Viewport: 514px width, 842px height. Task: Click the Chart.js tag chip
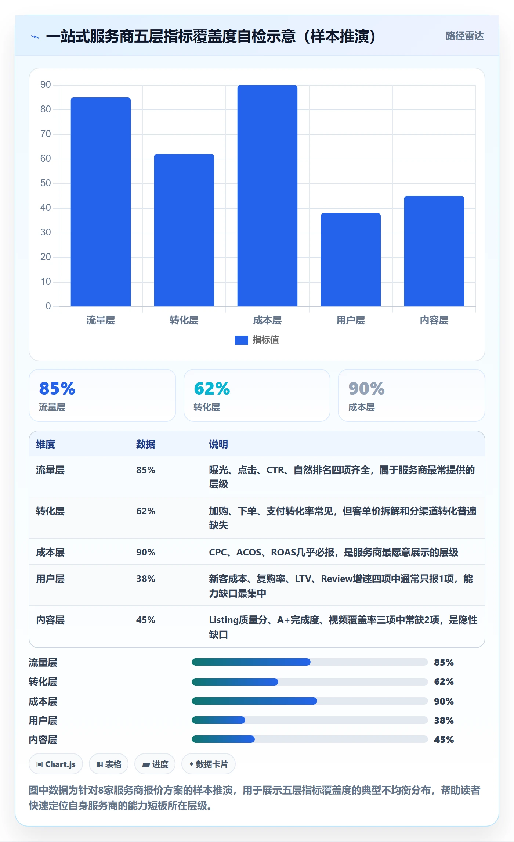pyautogui.click(x=56, y=764)
